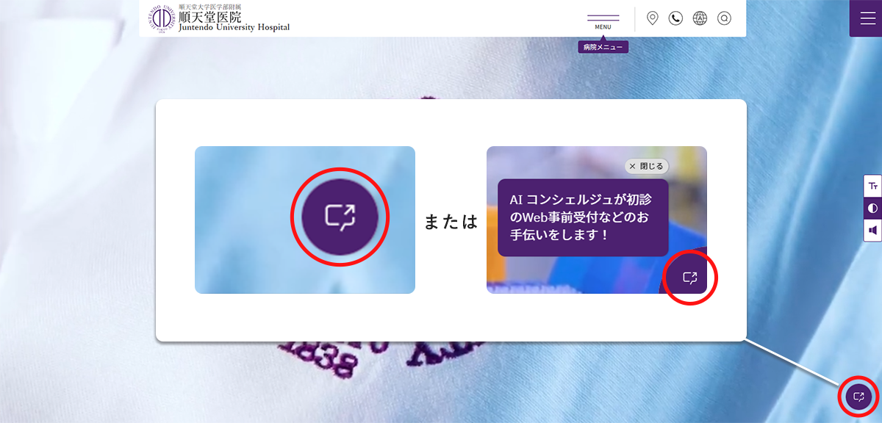The image size is (882, 423).
Task: Open the globe language icon
Action: (x=700, y=18)
